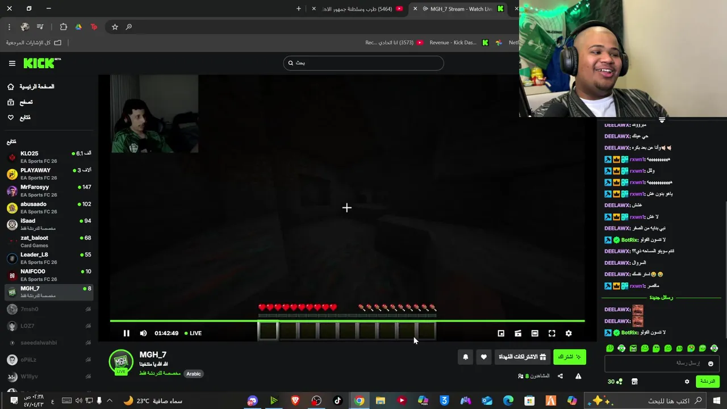This screenshot has width=727, height=409.
Task: Click the KICK logo
Action: click(x=42, y=63)
